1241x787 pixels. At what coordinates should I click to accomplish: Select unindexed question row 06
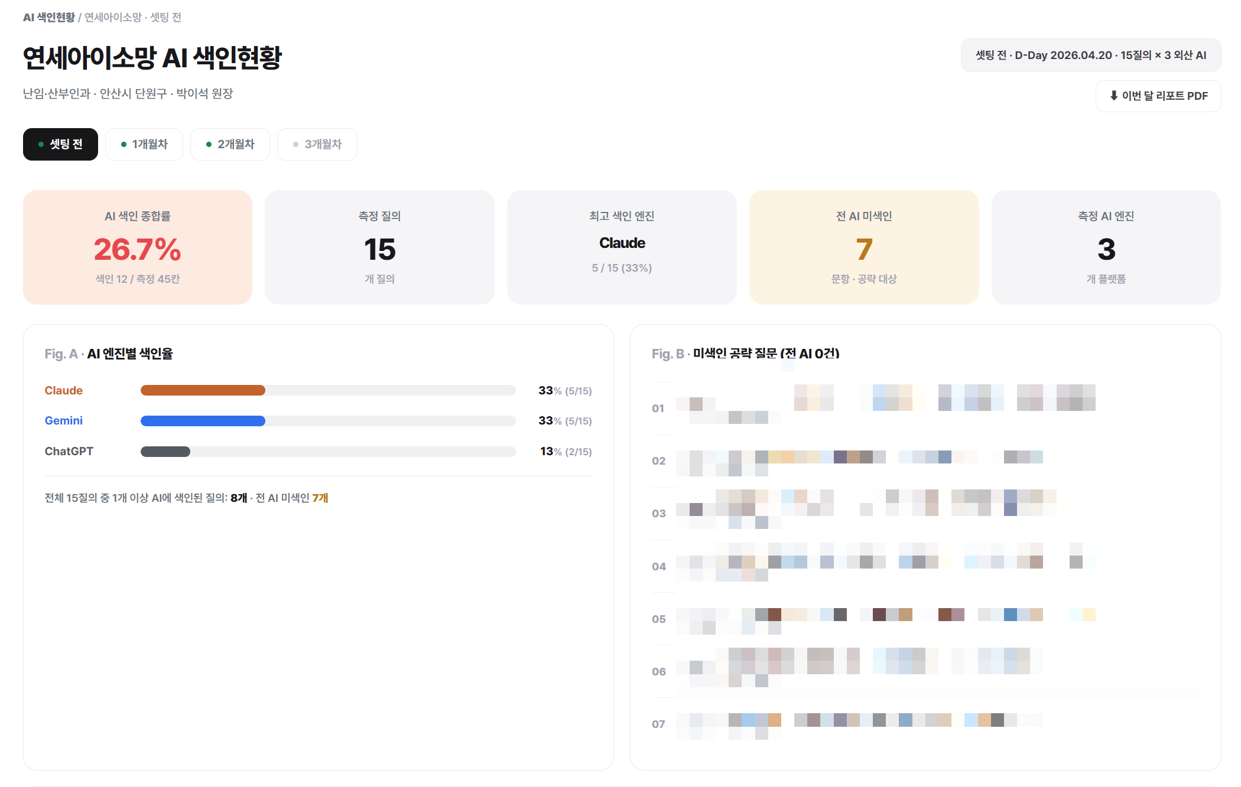(927, 671)
